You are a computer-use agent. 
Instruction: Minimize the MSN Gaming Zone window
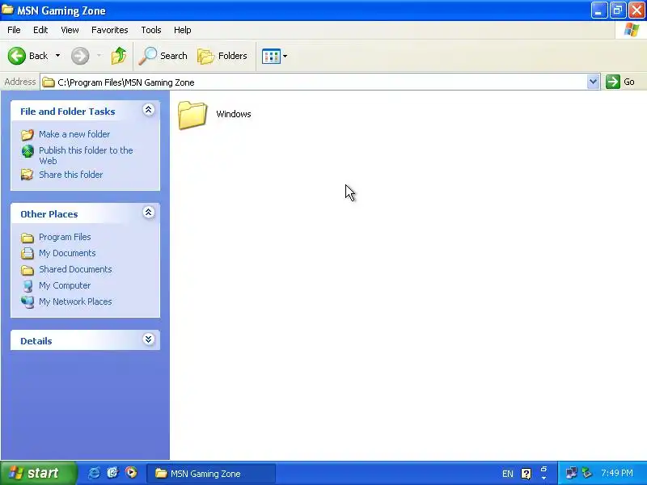pyautogui.click(x=598, y=11)
